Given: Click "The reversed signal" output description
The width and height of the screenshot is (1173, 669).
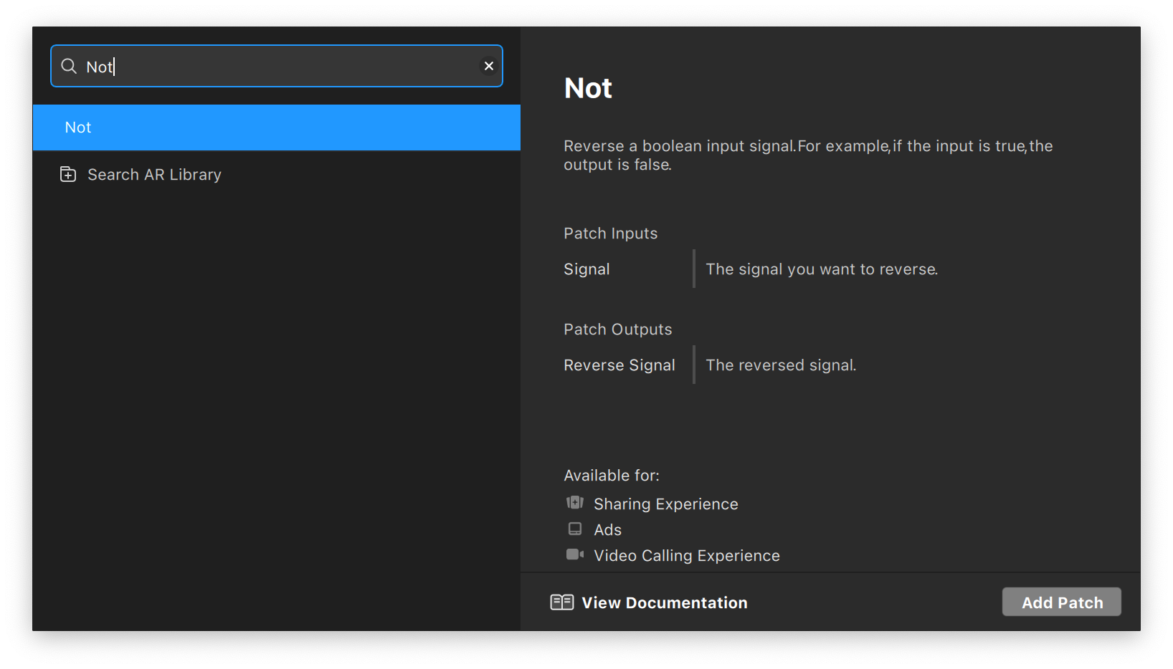Looking at the screenshot, I should (781, 365).
